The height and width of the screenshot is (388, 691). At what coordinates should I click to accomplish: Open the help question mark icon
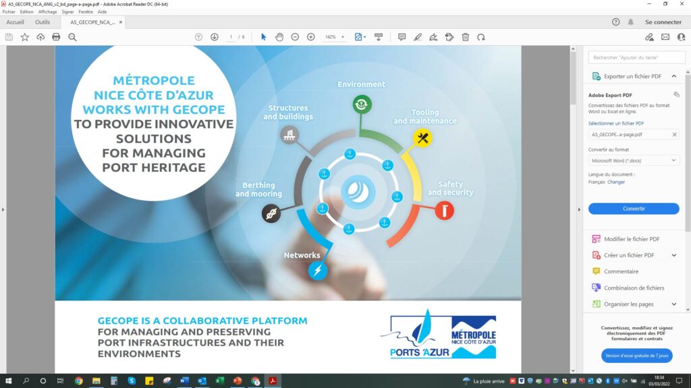tap(616, 22)
